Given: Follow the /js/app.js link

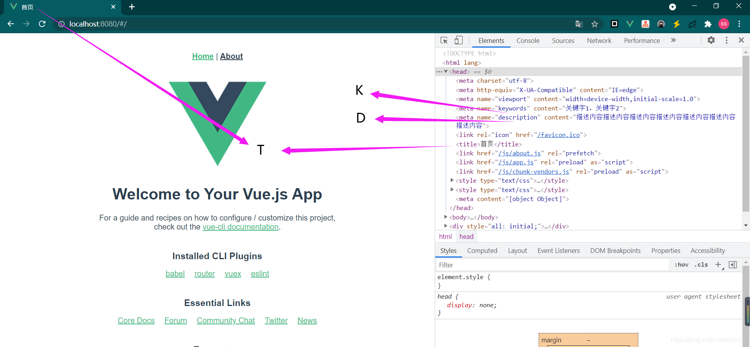Looking at the screenshot, I should coord(516,162).
